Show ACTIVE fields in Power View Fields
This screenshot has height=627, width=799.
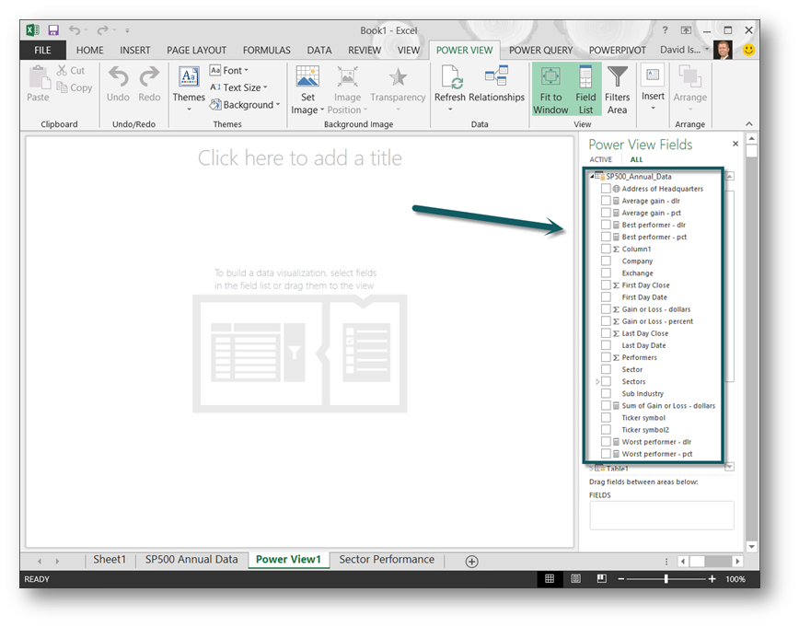pos(601,159)
